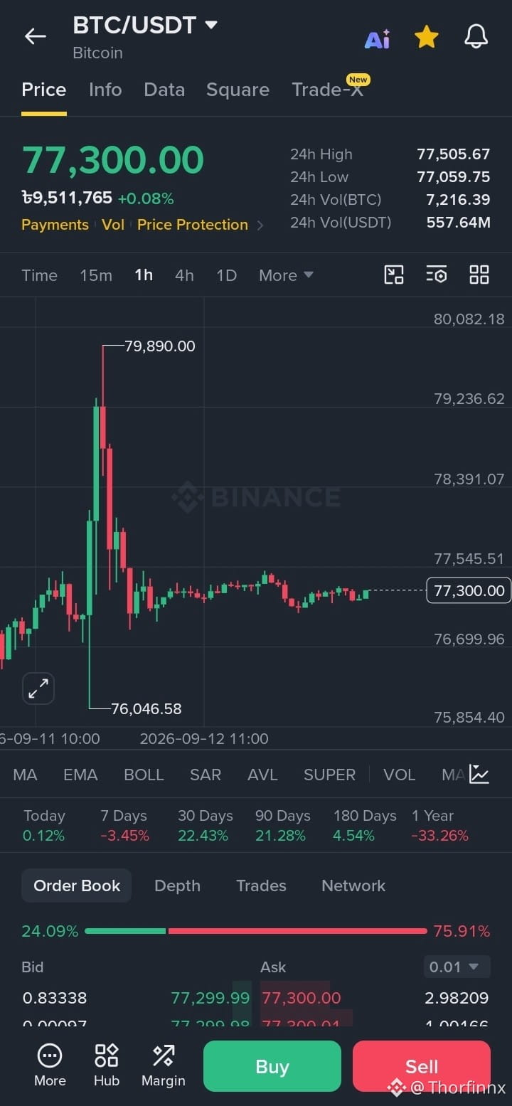
Task: Open the 0.01 price precision dropdown
Action: [455, 967]
